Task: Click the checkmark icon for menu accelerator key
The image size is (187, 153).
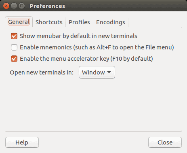Action: (x=14, y=59)
